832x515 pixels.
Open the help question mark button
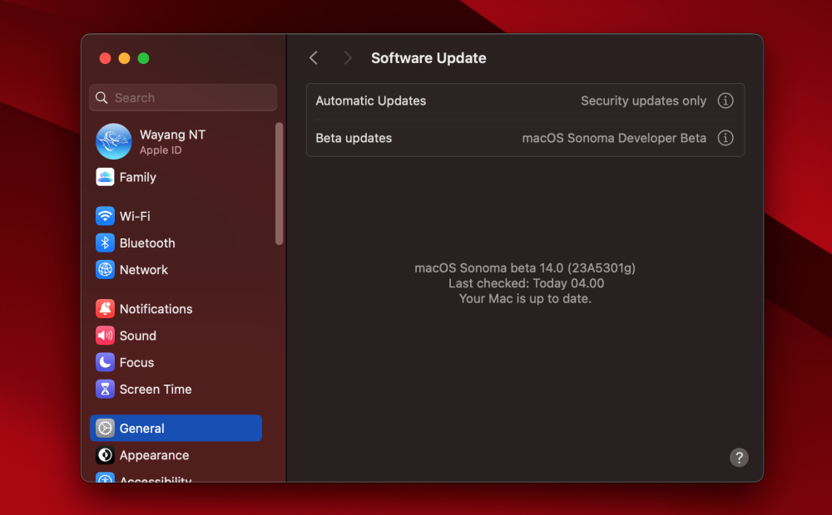pos(739,457)
